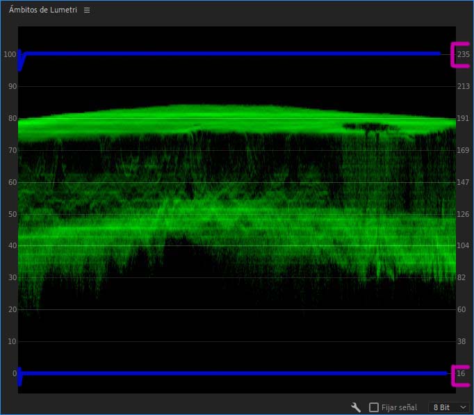
Task: Click the 80 IRE scale label
Action: click(x=13, y=118)
